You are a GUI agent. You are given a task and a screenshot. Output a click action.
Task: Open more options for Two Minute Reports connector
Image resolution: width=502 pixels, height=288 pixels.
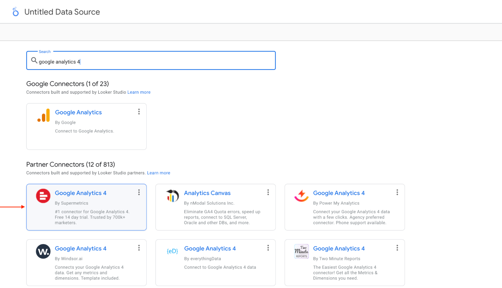coord(397,248)
